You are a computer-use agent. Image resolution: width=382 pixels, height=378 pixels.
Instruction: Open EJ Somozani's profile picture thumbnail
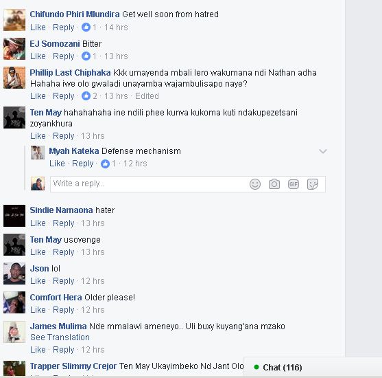tap(14, 49)
